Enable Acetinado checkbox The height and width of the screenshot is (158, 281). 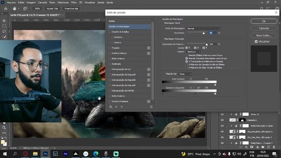pyautogui.click(x=110, y=64)
